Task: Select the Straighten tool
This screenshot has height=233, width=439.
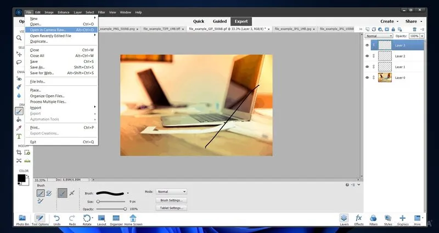Action: click(27, 161)
